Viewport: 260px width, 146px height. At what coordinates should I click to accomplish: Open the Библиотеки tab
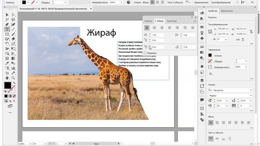227,11
